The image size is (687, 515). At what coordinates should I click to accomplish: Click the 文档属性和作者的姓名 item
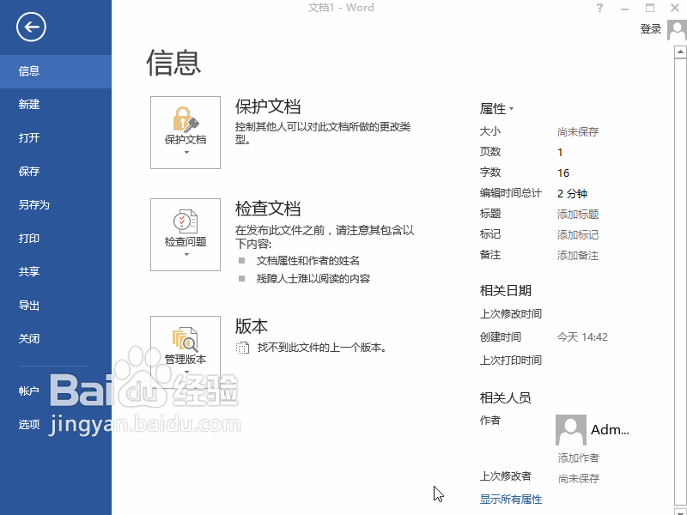pos(308,261)
